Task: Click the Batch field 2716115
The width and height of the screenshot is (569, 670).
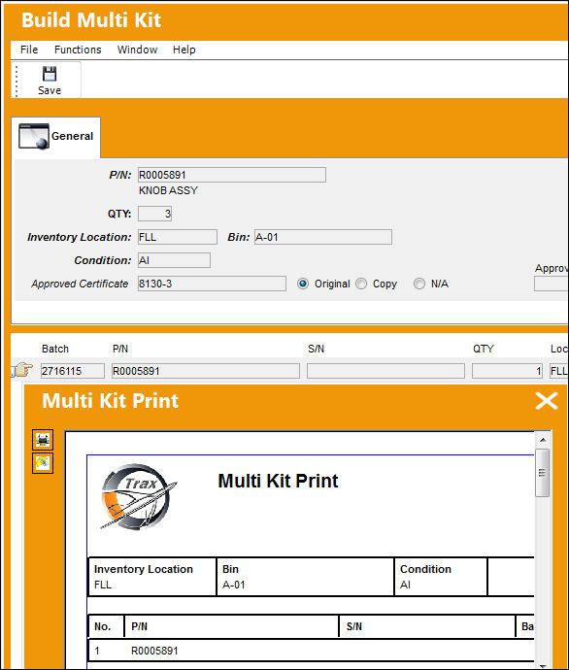Action: point(72,371)
